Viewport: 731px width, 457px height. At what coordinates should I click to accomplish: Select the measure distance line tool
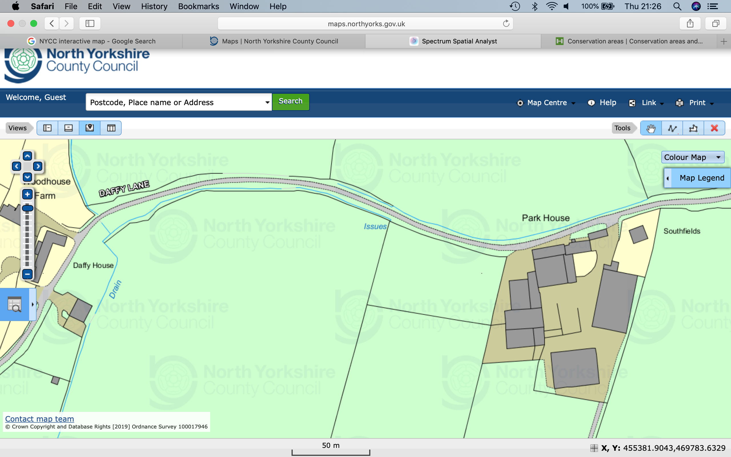[672, 128]
